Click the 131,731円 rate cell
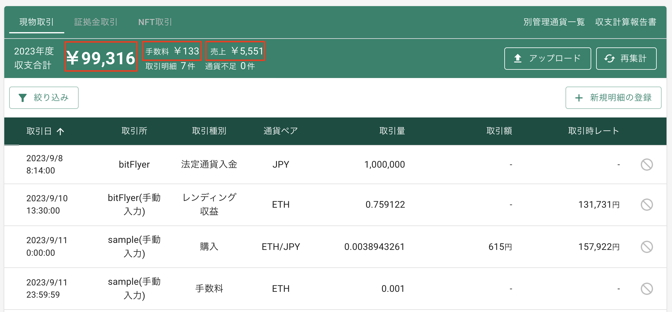This screenshot has height=312, width=672. (599, 205)
